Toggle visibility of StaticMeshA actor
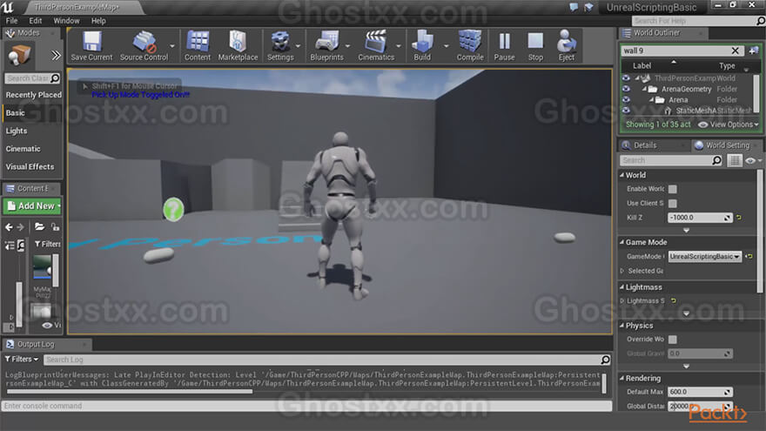Screen dimensions: 766x431 pyautogui.click(x=626, y=111)
